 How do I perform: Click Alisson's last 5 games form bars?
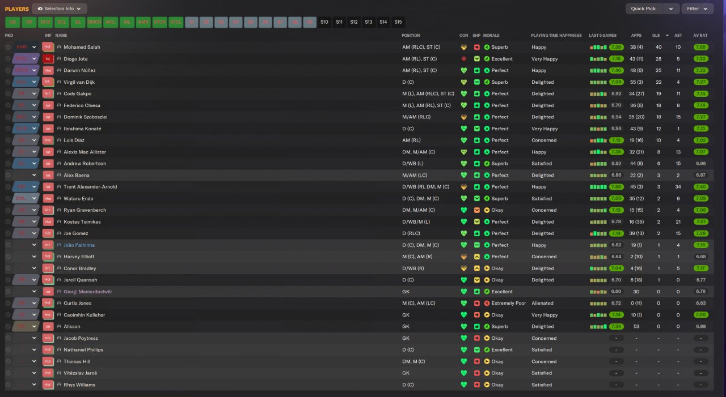[x=598, y=327]
